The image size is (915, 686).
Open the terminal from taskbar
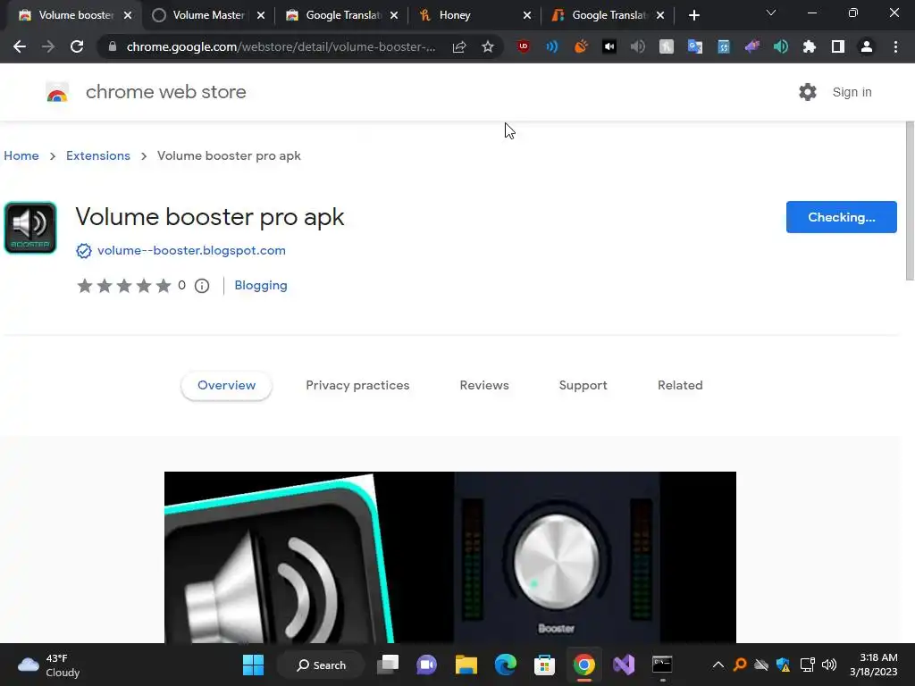tap(662, 665)
